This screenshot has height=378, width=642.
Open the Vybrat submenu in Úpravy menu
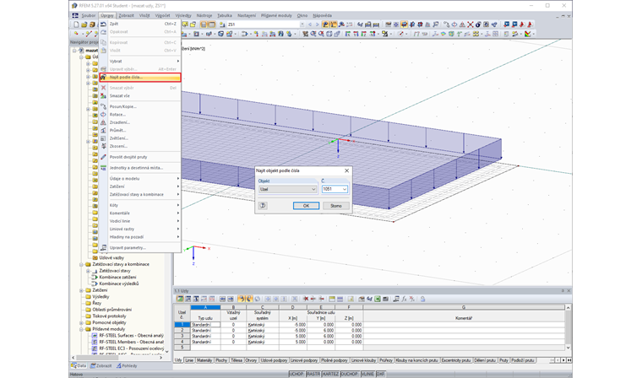[140, 61]
